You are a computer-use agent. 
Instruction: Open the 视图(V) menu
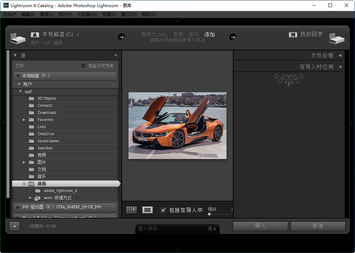pyautogui.click(x=109, y=15)
